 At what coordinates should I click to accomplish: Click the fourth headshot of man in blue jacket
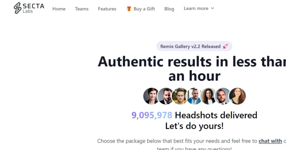pyautogui.click(x=194, y=96)
